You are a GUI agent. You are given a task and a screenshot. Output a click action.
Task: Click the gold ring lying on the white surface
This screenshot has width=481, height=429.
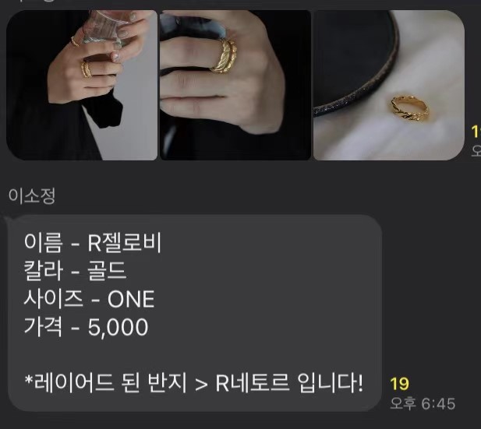(409, 108)
